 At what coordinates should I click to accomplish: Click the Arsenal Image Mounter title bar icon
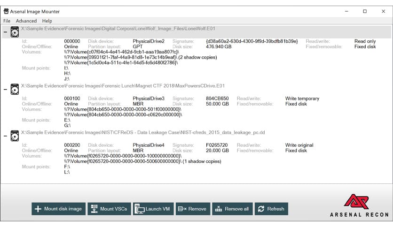pyautogui.click(x=6, y=11)
